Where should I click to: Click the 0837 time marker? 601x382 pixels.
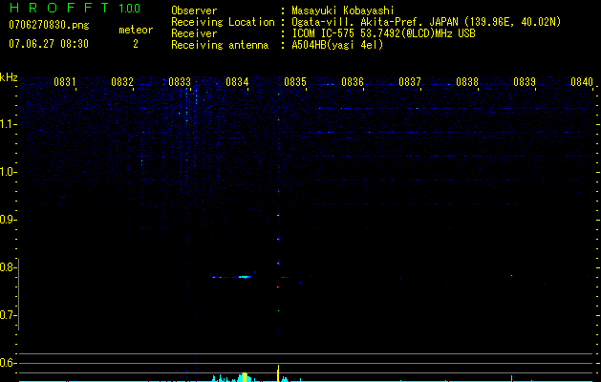(410, 82)
